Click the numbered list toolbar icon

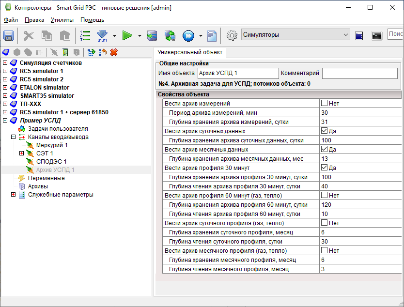click(85, 35)
